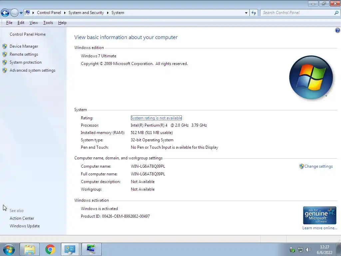Click the genuine Microsoft software badge

coord(319,215)
